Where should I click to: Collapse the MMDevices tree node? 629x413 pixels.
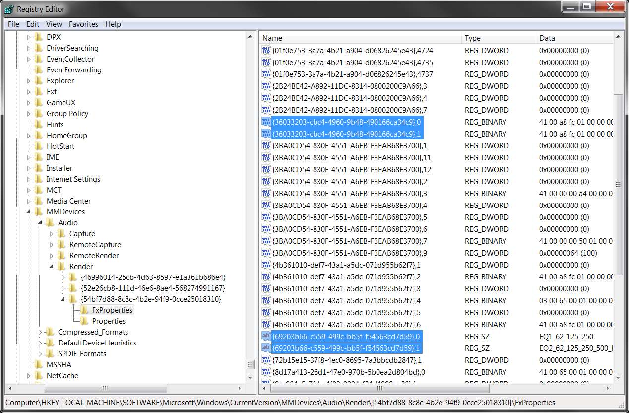pyautogui.click(x=29, y=212)
